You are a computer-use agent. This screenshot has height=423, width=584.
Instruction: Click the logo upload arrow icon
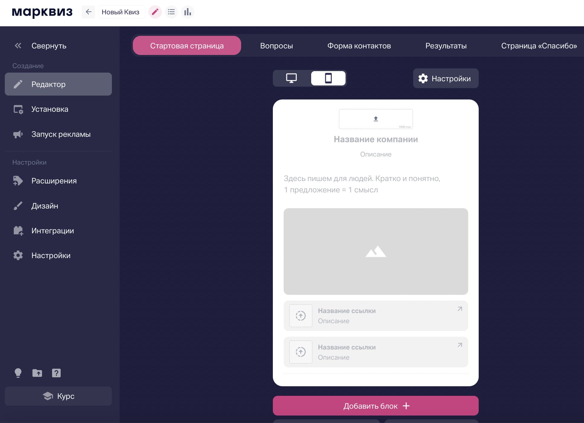pyautogui.click(x=376, y=119)
